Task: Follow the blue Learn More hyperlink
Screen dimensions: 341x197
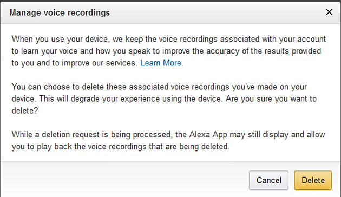Action: [x=161, y=63]
